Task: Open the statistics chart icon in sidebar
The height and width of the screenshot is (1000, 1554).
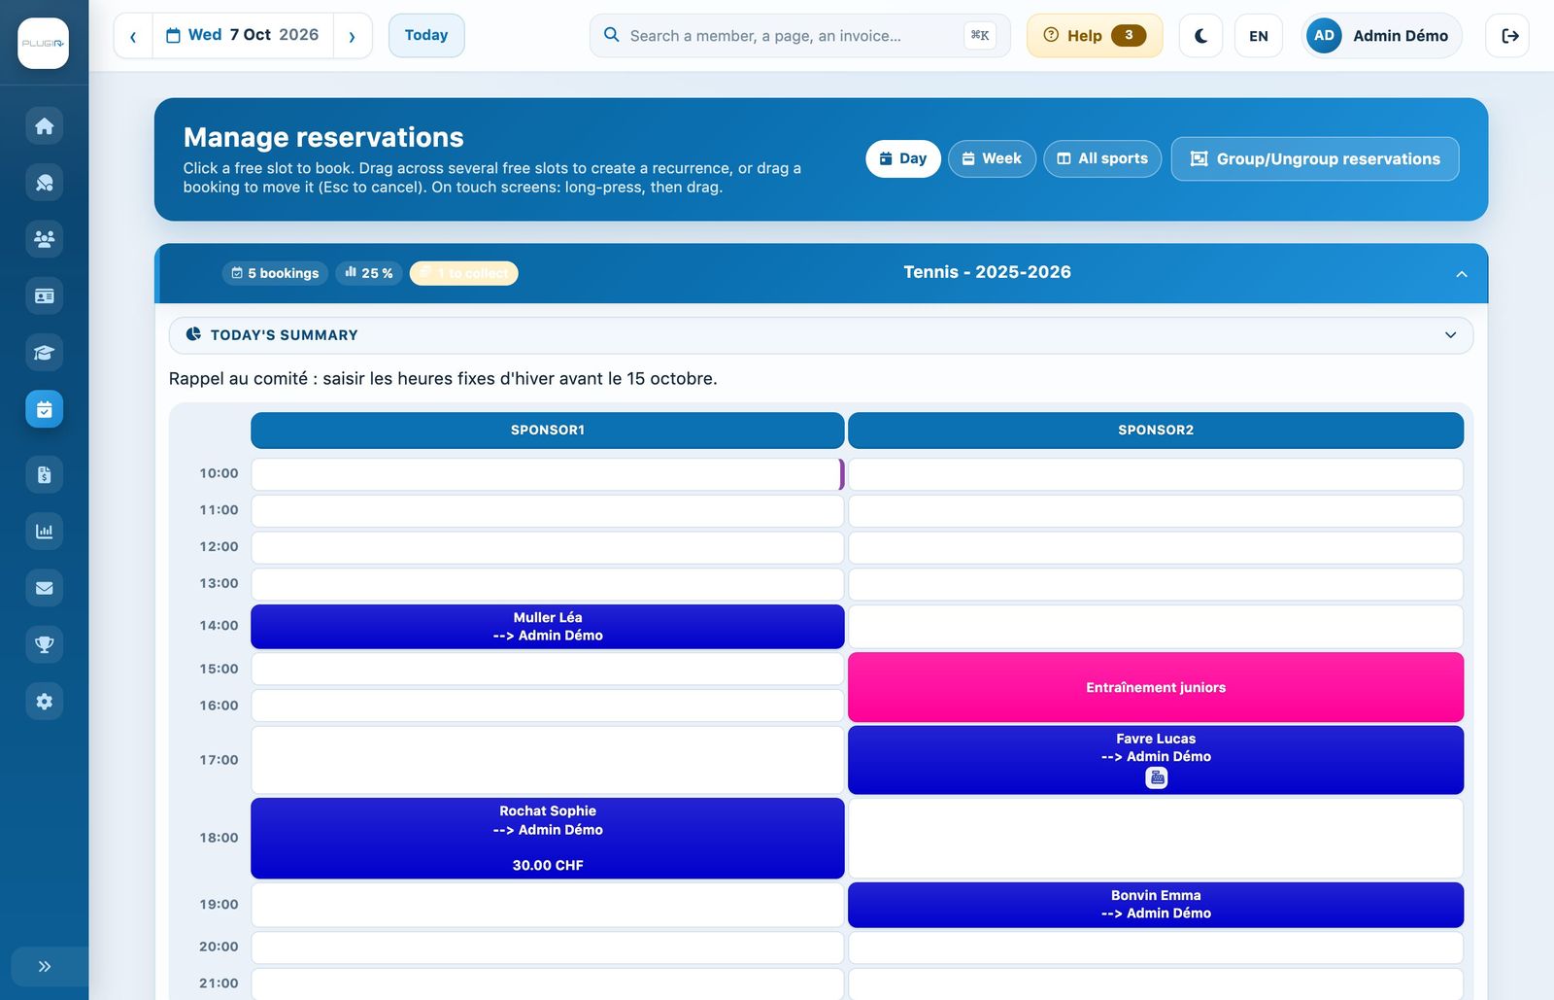Action: 44,531
